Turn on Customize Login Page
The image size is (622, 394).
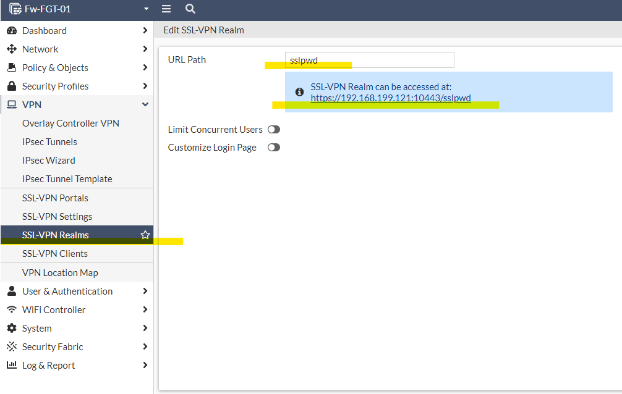(x=274, y=147)
